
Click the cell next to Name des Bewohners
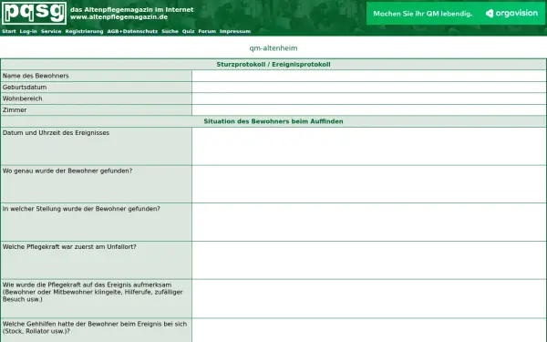368,76
